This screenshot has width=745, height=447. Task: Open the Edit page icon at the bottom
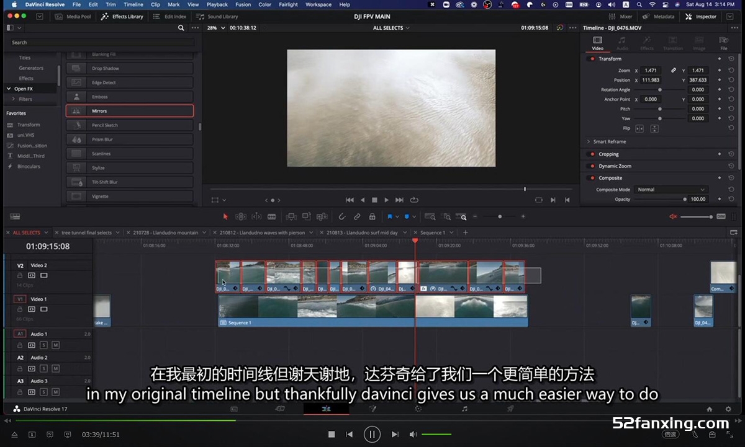326,409
